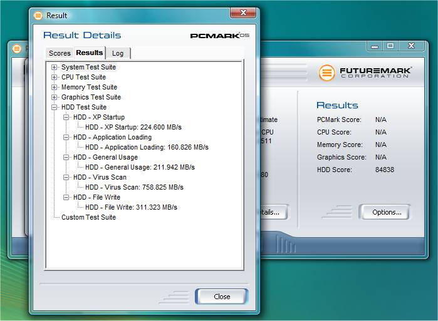Select the Memory Test Suite label
This screenshot has height=321, width=438.
[89, 88]
